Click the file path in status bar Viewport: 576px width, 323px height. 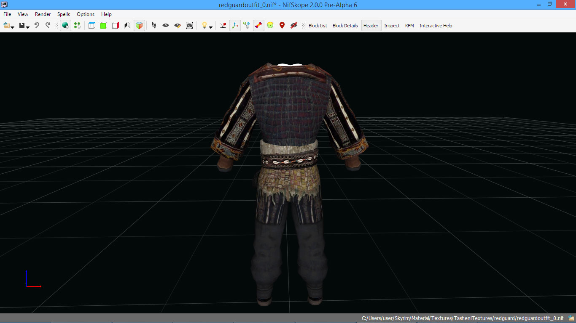(462, 318)
